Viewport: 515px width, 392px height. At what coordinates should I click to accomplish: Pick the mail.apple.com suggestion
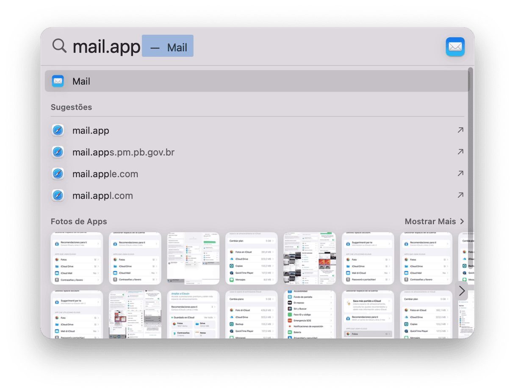[257, 174]
